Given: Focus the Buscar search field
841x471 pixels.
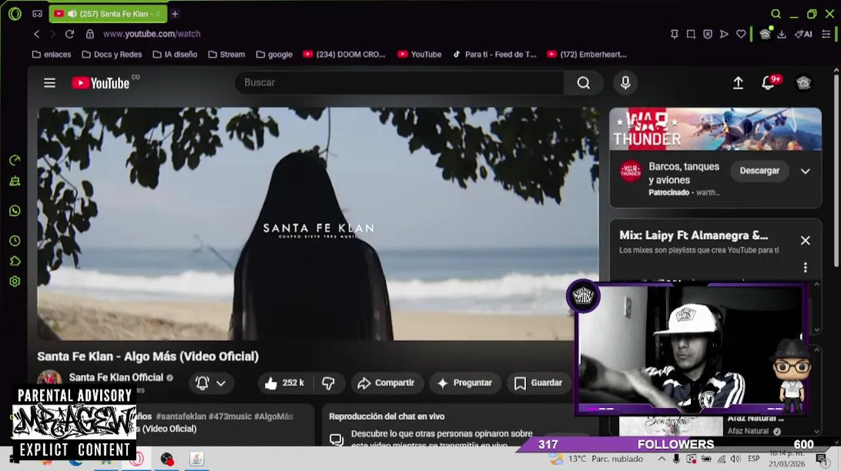Looking at the screenshot, I should (x=400, y=82).
